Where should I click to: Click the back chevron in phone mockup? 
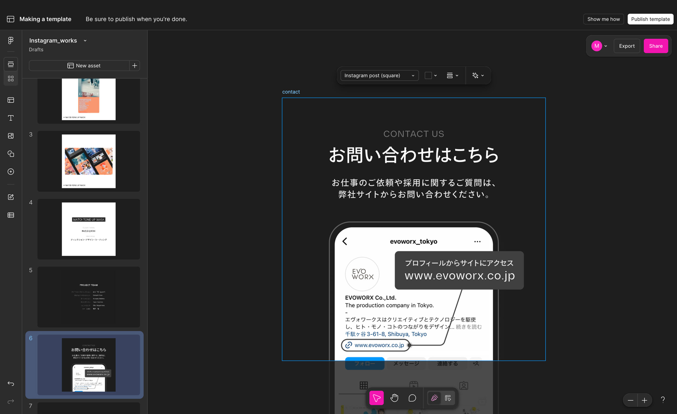(x=345, y=241)
